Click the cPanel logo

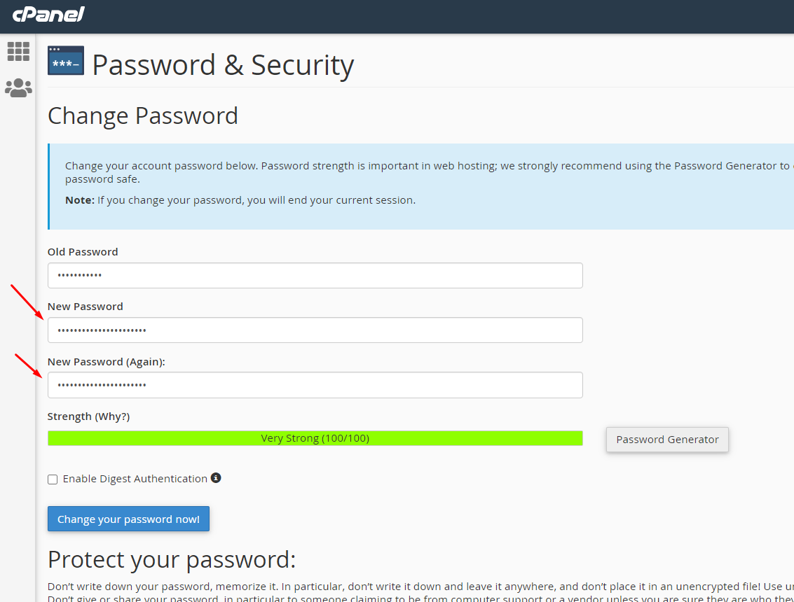tap(48, 14)
